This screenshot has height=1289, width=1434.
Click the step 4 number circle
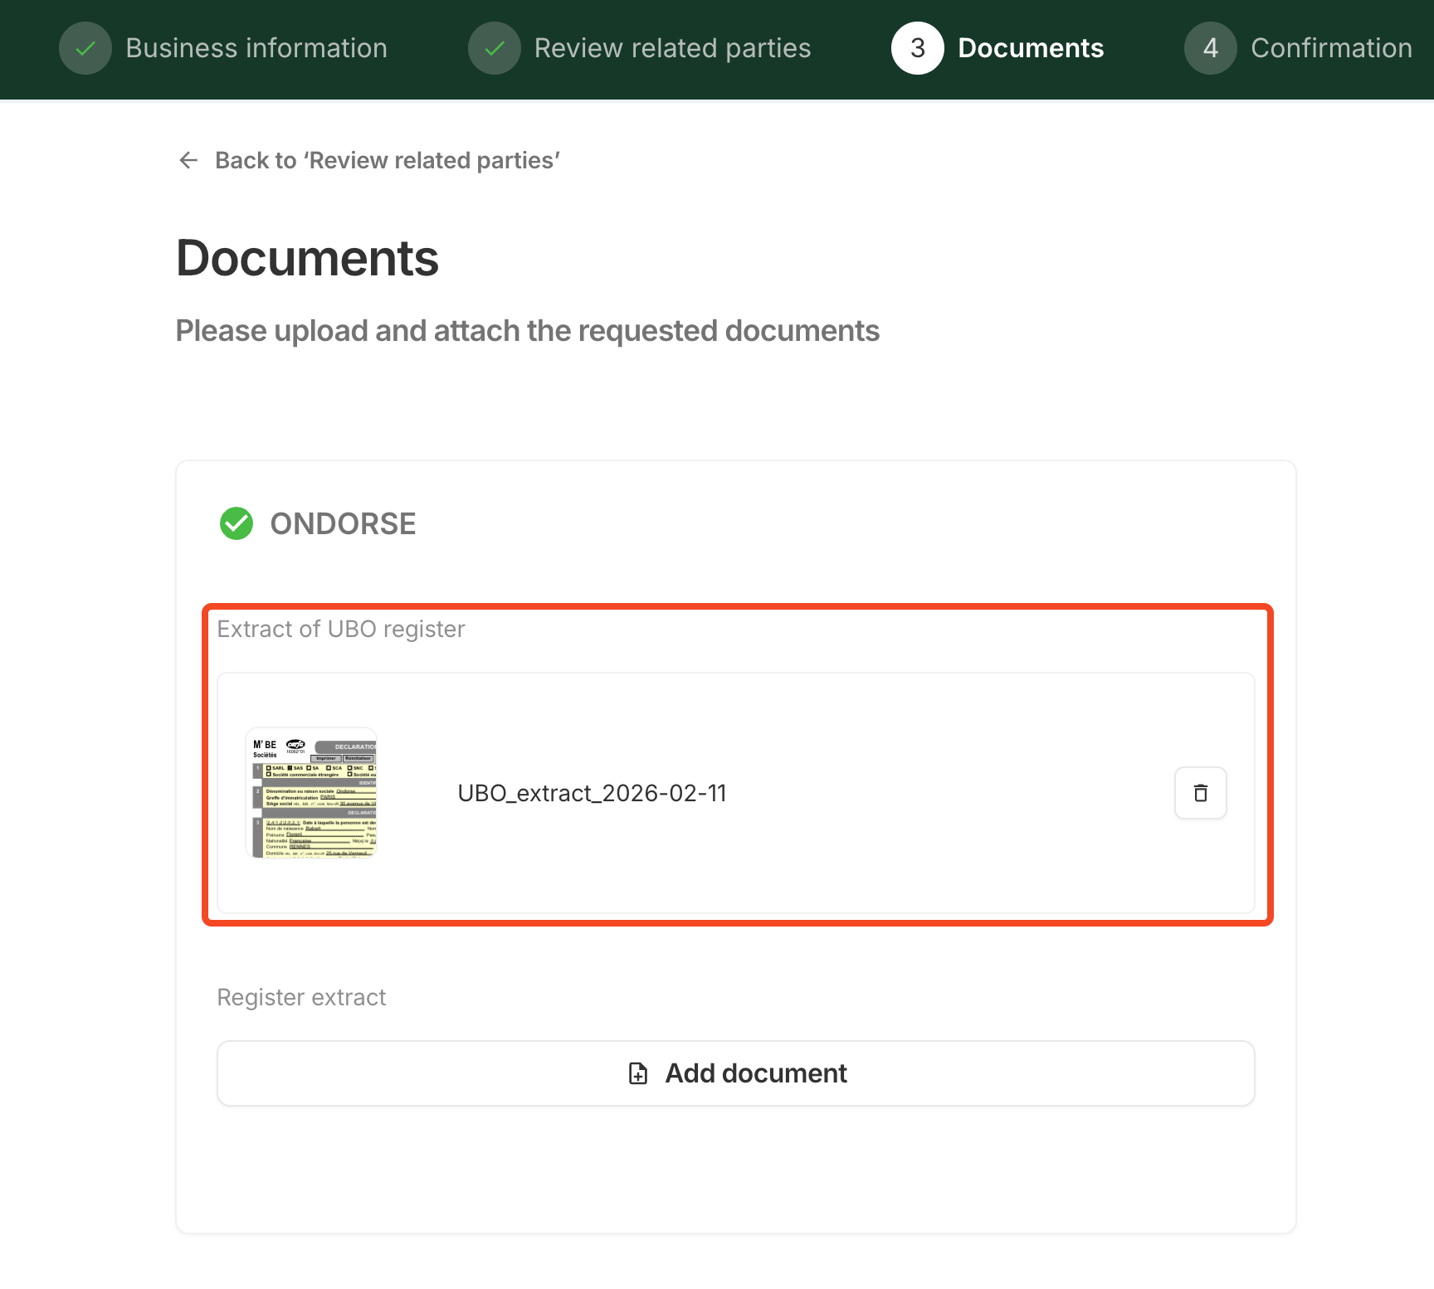click(x=1210, y=48)
